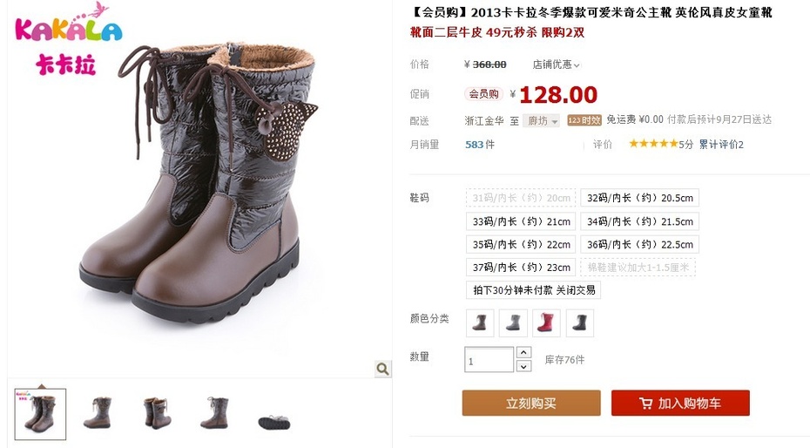Select size 35码 内长 22cm
This screenshot has height=448, width=810.
coord(521,244)
